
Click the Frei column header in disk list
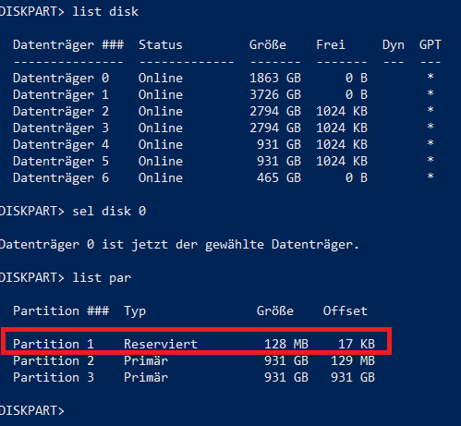(331, 45)
